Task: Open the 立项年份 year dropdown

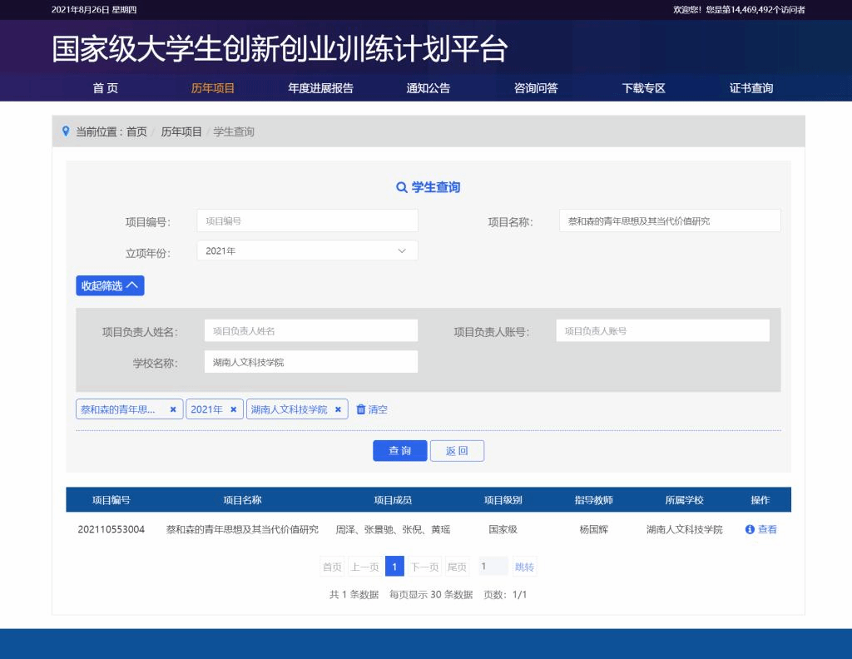Action: (307, 250)
